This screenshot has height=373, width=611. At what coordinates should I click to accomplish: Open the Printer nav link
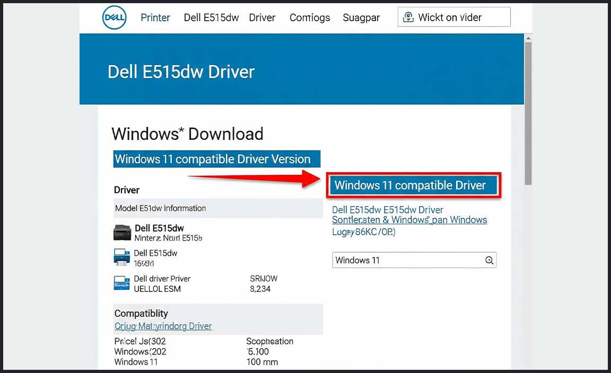[155, 17]
